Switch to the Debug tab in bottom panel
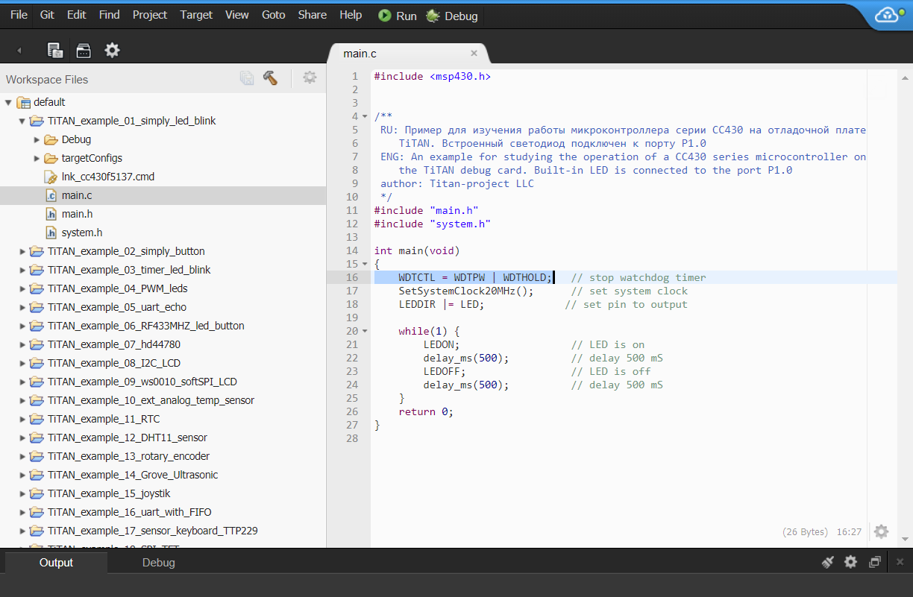This screenshot has height=597, width=913. 158,563
